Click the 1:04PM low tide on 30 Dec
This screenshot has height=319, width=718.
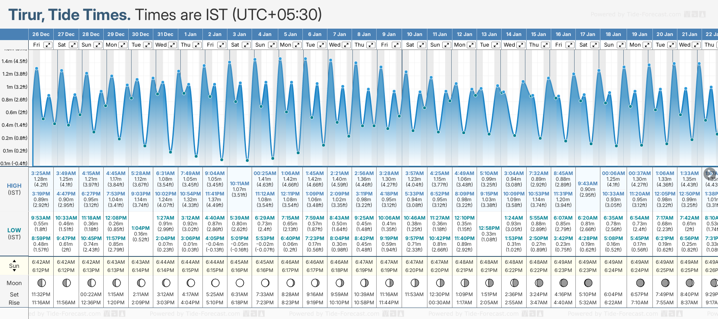click(141, 228)
